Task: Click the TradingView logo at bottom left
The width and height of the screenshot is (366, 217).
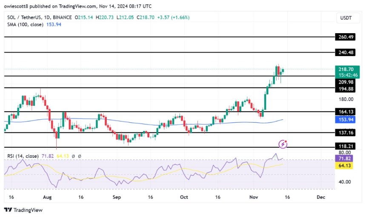Action: 23,210
